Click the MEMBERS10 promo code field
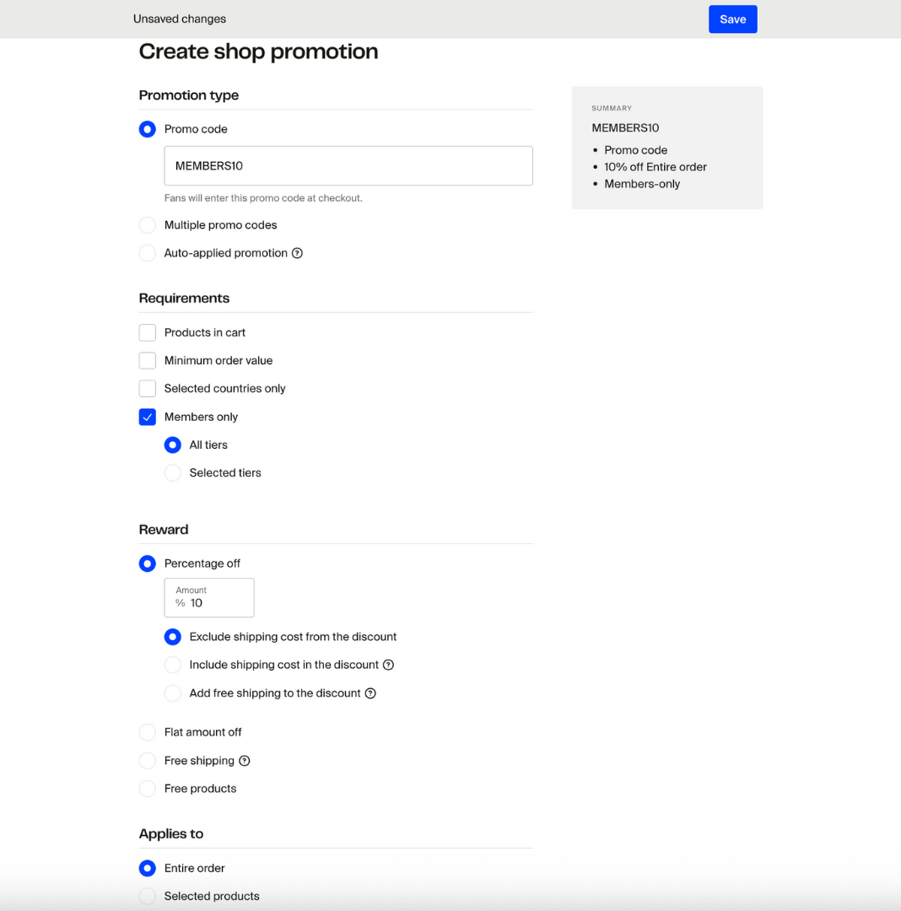 point(348,166)
